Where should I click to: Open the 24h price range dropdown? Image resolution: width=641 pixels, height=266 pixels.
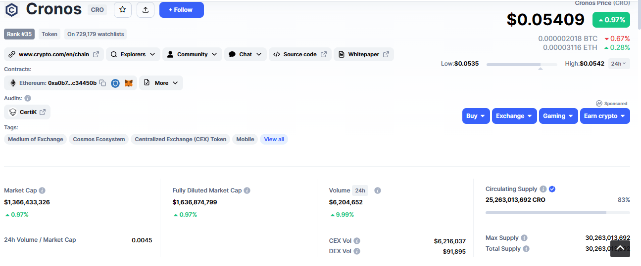618,64
